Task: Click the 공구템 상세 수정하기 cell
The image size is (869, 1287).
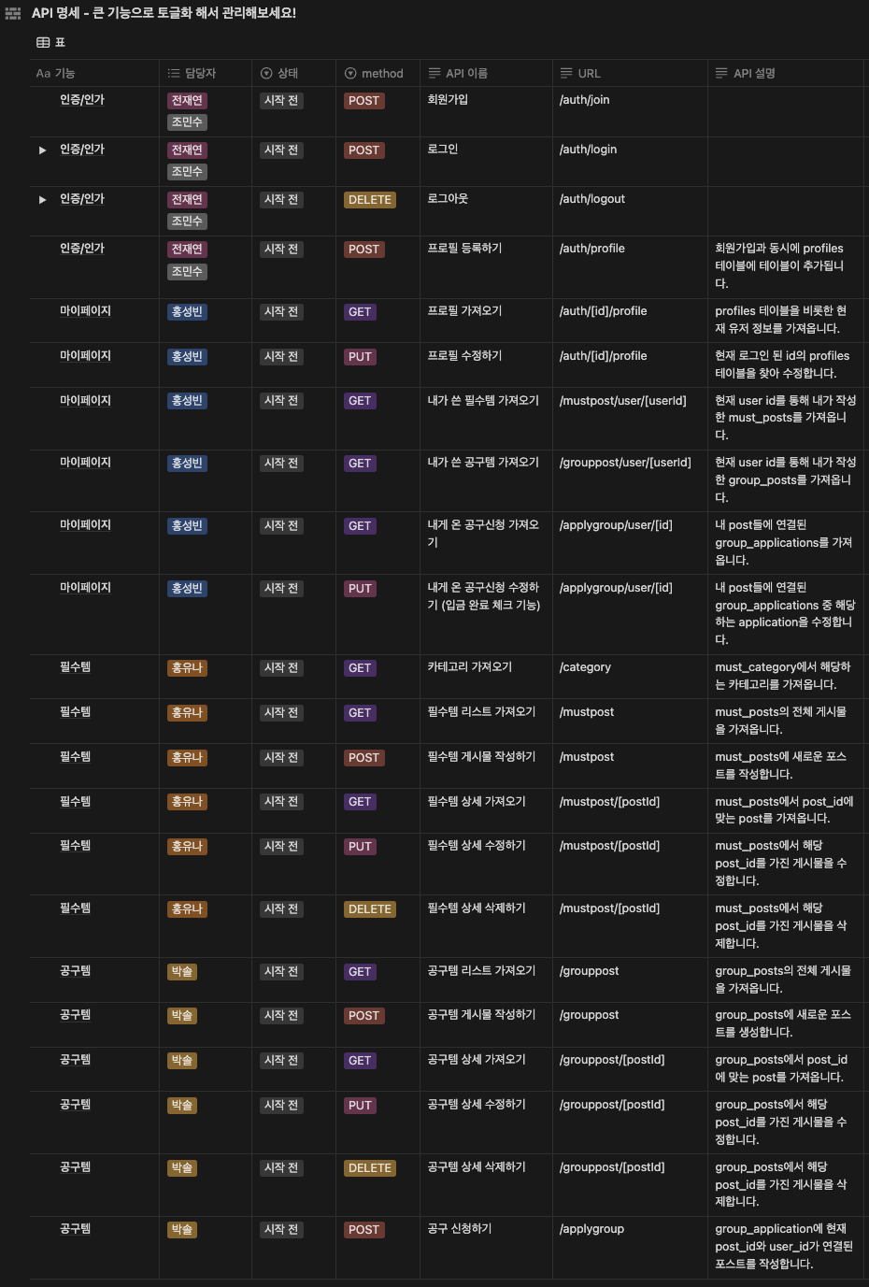Action: click(x=486, y=1123)
